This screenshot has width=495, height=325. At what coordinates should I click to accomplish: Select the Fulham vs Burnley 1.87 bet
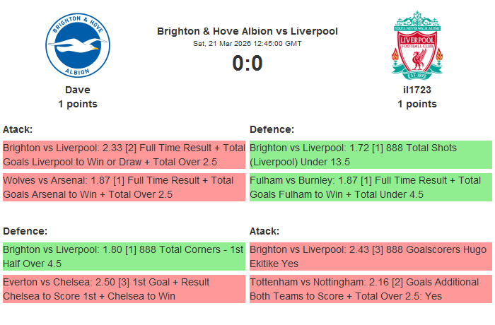[371, 187]
